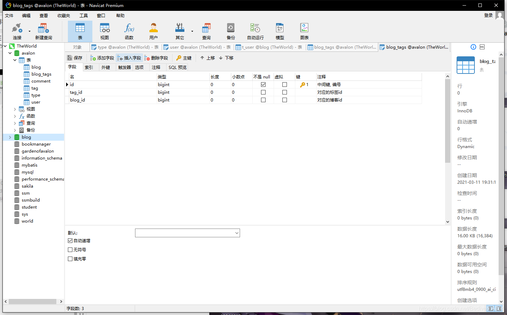Toggle 不是 null checkbox for id field
The width and height of the screenshot is (507, 315).
pyautogui.click(x=263, y=84)
